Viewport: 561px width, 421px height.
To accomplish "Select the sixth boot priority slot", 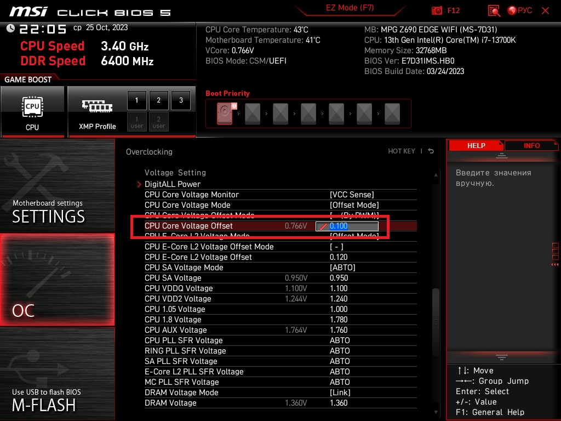I will (364, 114).
